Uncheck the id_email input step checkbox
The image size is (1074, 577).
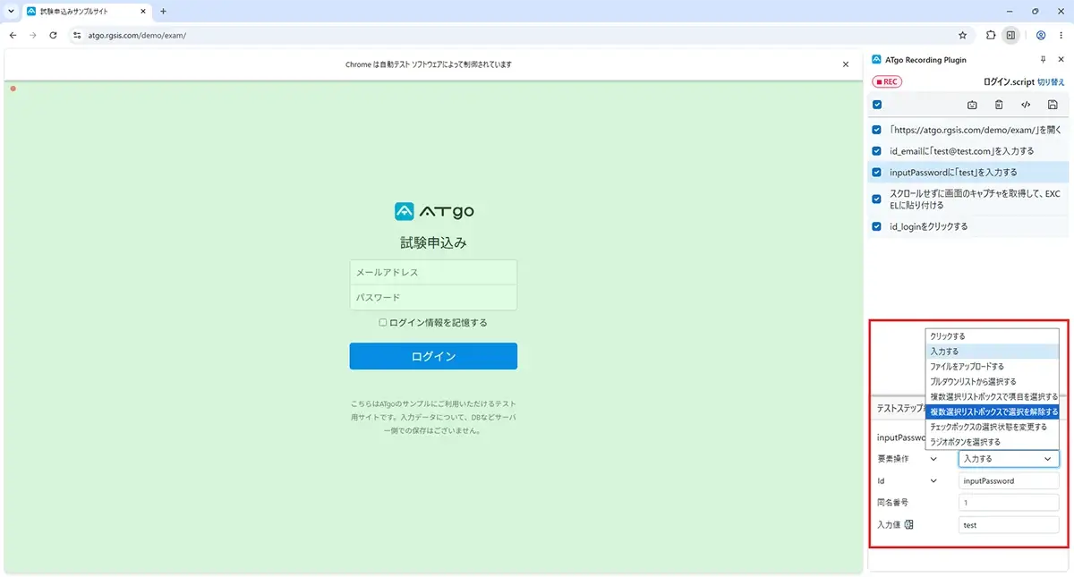[x=877, y=151]
